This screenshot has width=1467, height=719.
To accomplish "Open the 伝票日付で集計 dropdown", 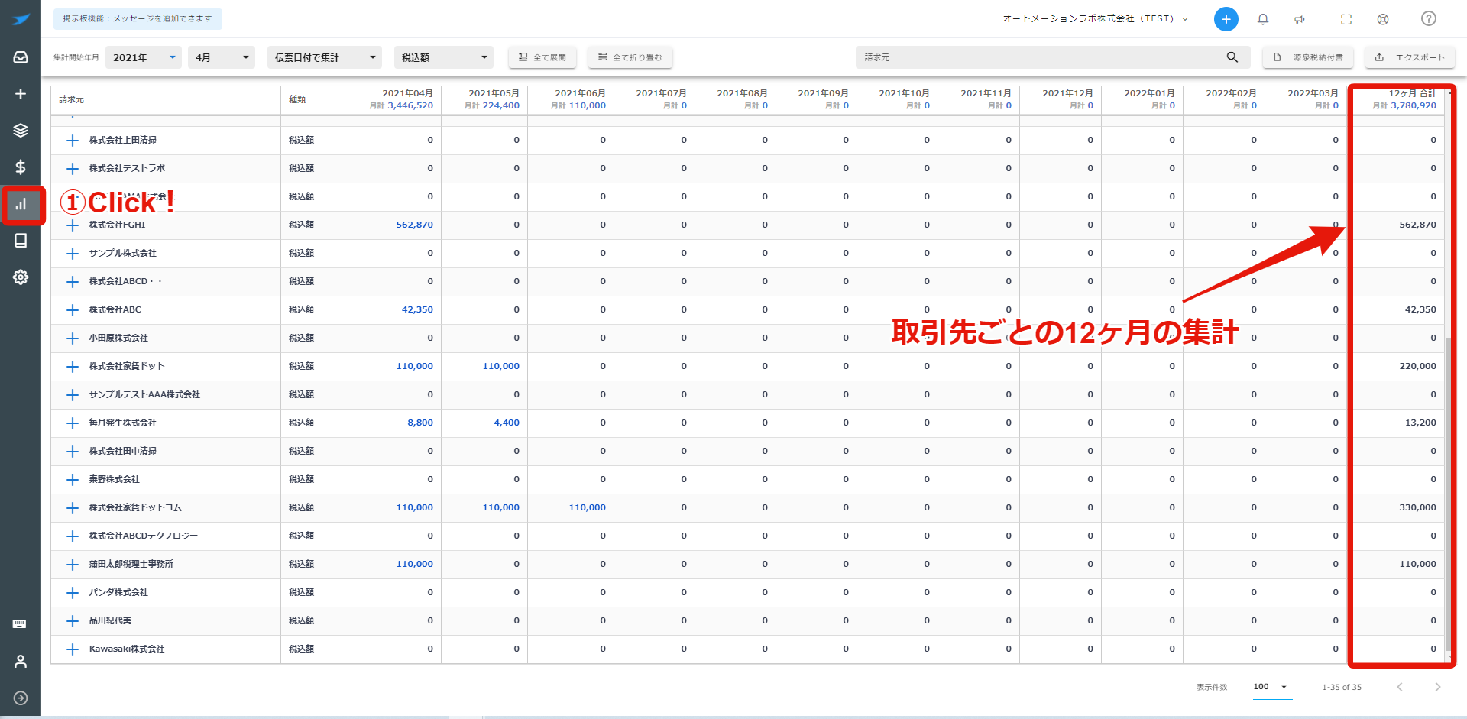I will click(x=325, y=57).
